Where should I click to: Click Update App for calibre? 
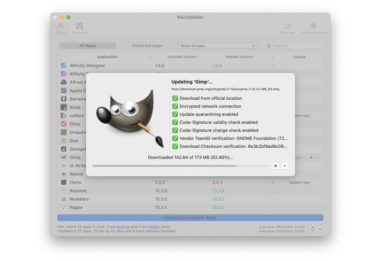pos(308,115)
